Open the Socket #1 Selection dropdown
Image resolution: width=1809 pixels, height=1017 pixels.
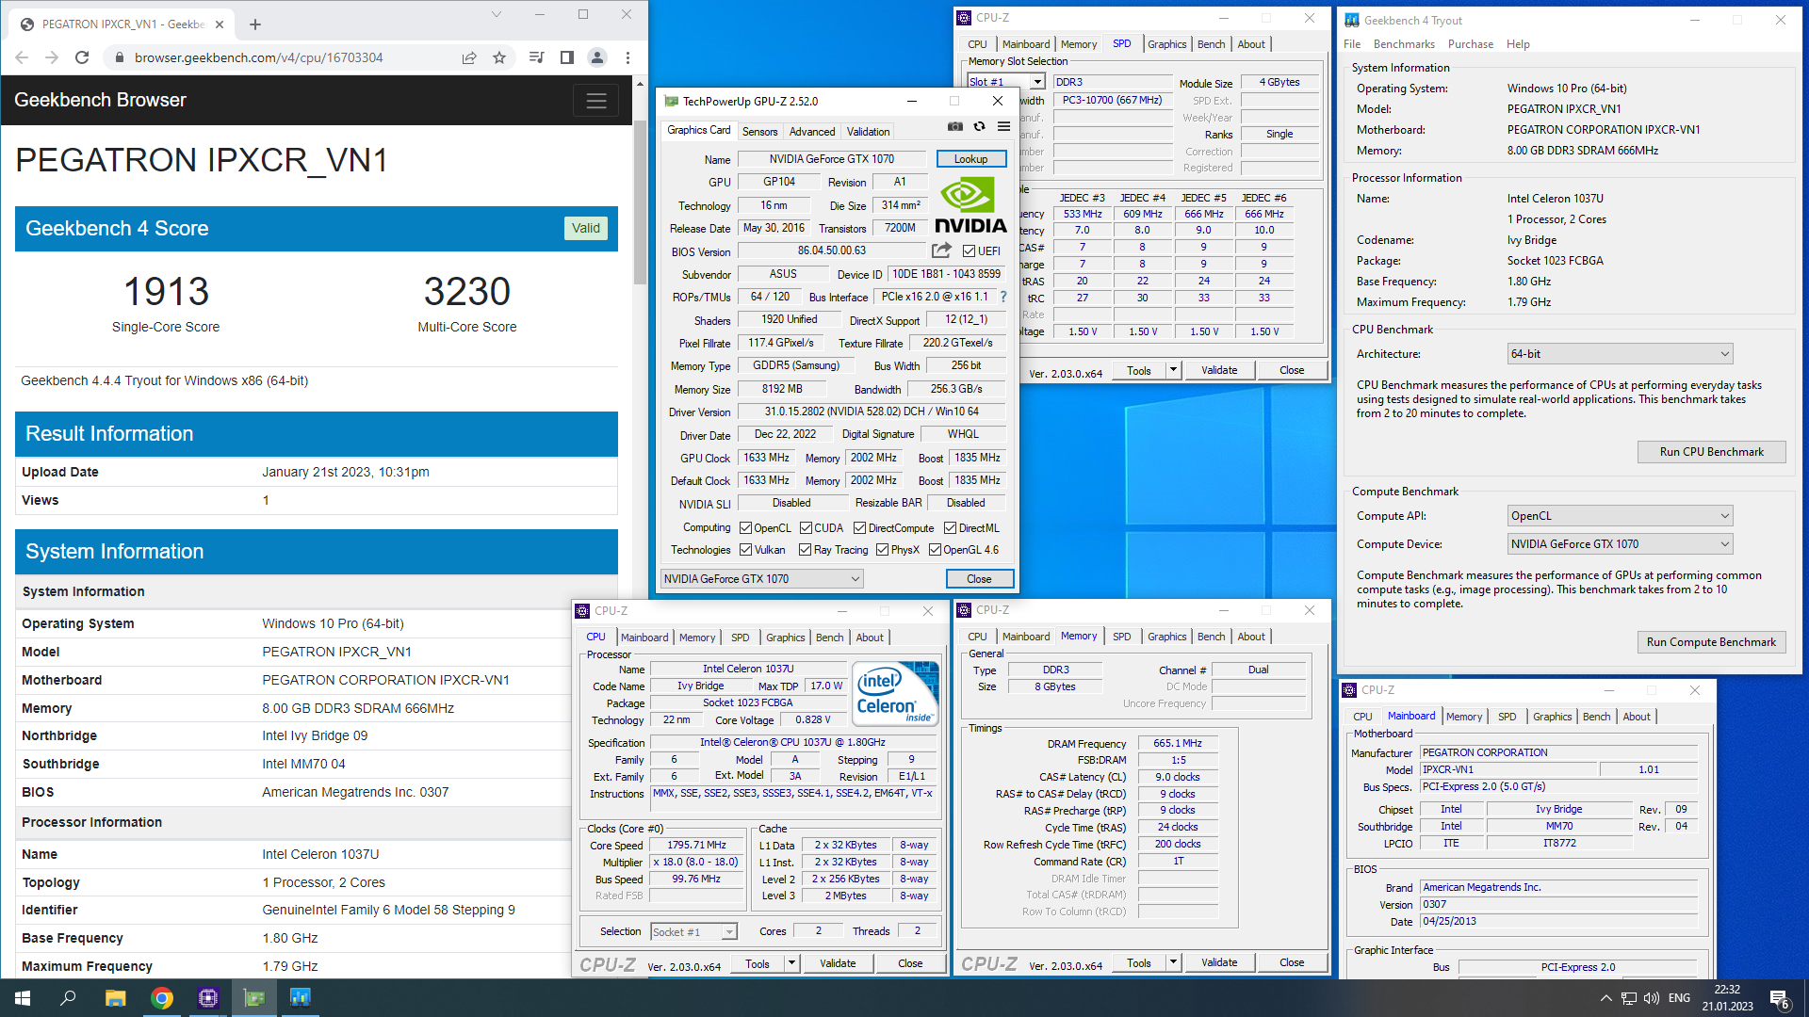click(x=693, y=932)
